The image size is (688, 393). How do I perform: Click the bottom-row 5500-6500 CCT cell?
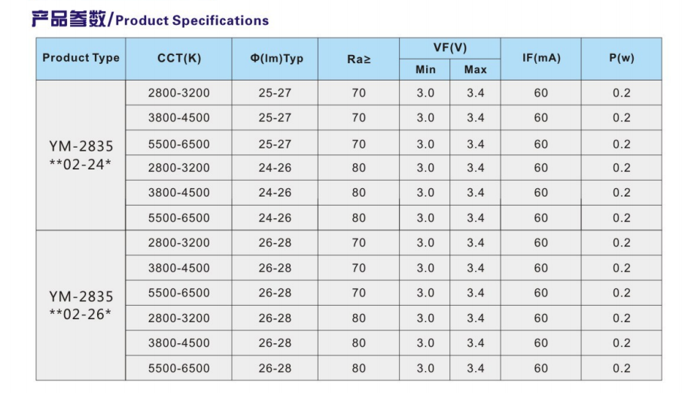click(x=179, y=368)
